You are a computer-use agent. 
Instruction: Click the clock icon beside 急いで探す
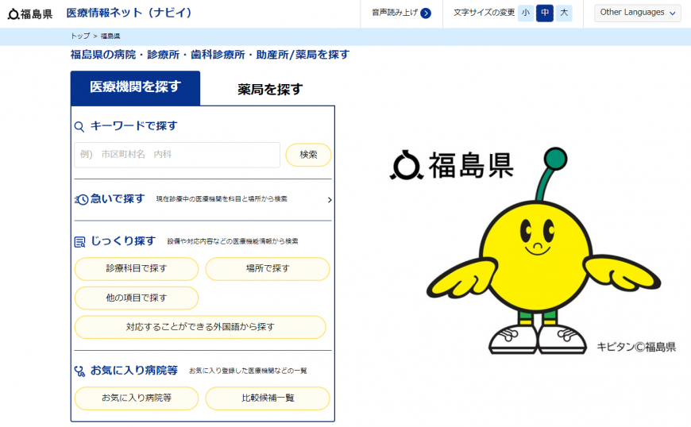82,199
